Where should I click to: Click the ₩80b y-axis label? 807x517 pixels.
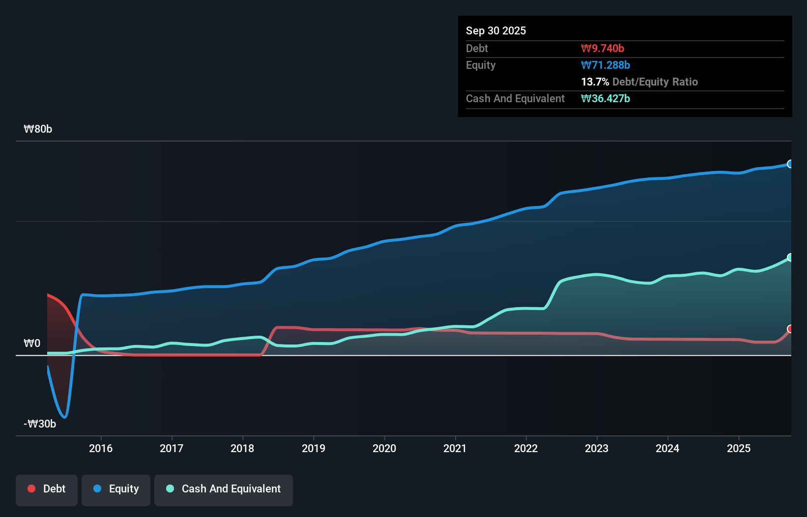38,129
